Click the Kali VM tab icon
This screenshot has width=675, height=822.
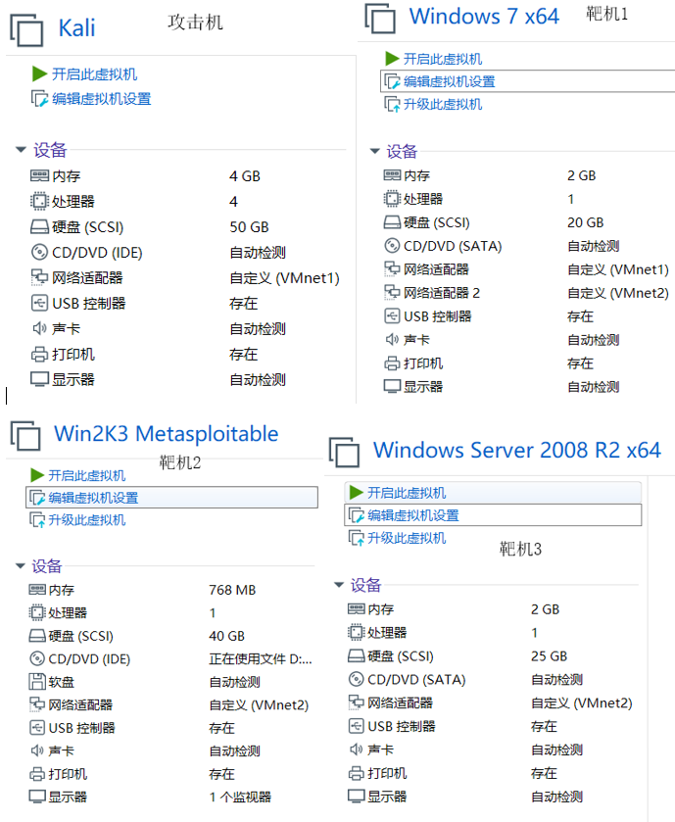[x=26, y=29]
